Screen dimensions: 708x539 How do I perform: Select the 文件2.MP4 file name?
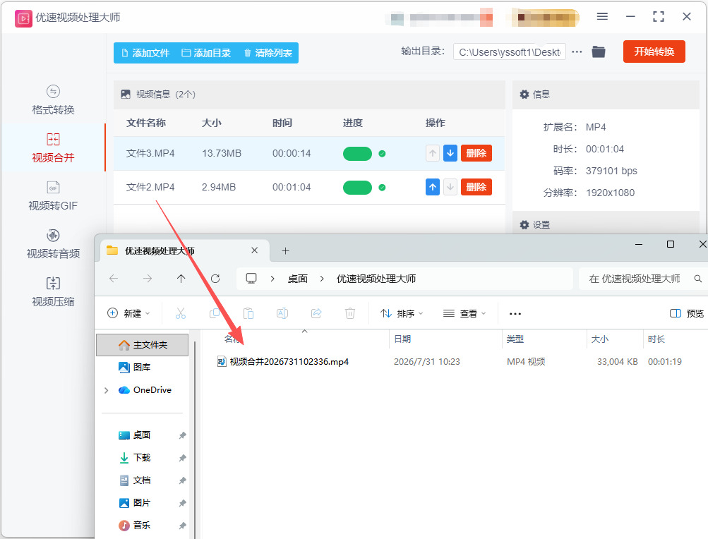(x=150, y=188)
